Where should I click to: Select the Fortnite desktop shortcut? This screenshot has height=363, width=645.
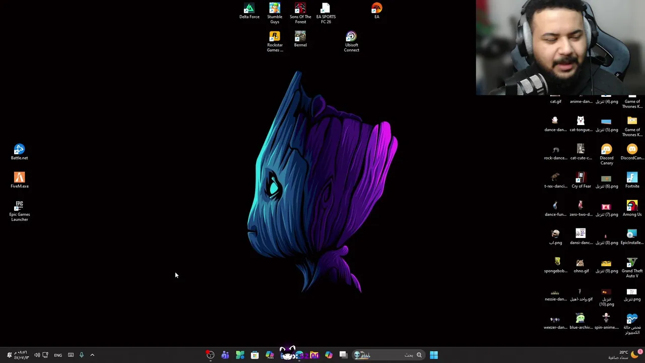pos(632,180)
